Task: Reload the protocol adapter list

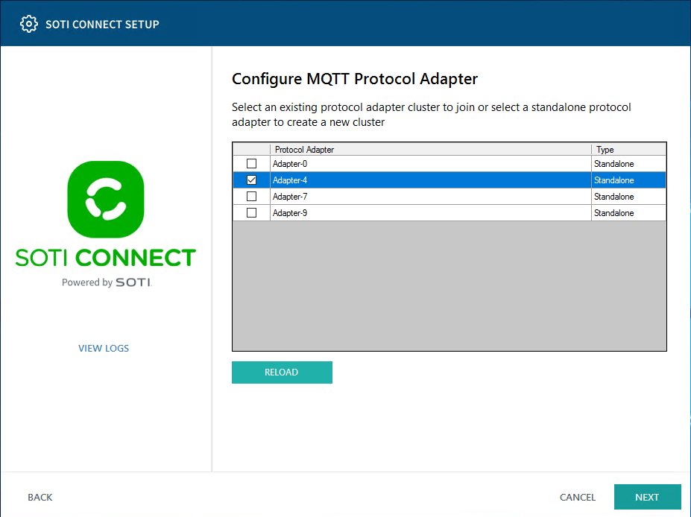Action: pos(282,372)
